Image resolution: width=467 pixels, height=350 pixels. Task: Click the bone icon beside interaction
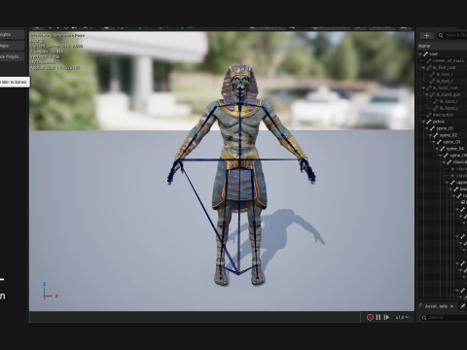coord(429,115)
